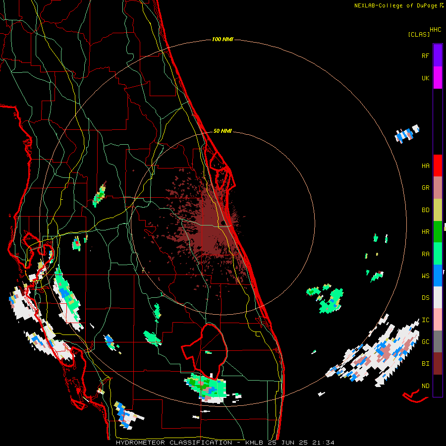Click the RF purple legend color block

[438, 56]
